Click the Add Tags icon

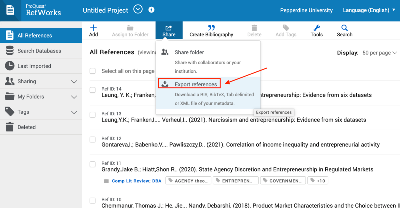click(x=286, y=27)
